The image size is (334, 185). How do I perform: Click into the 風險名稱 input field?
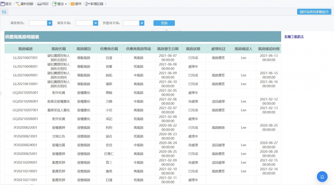(84, 23)
